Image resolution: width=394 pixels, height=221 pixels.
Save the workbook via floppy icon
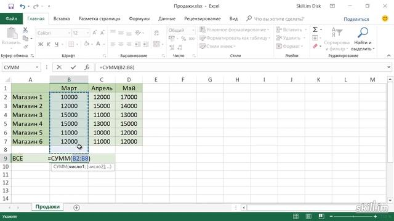pos(11,6)
